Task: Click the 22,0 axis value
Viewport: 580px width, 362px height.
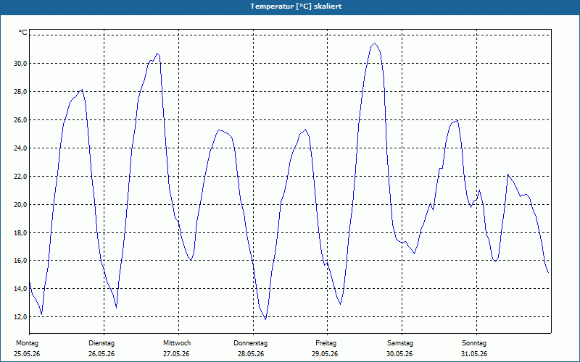Action: tap(20, 176)
